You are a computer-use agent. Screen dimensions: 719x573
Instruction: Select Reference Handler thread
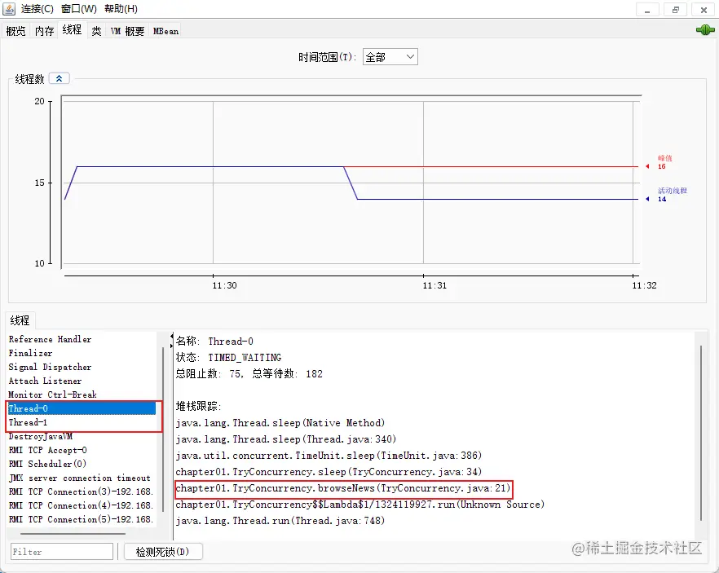pos(82,339)
